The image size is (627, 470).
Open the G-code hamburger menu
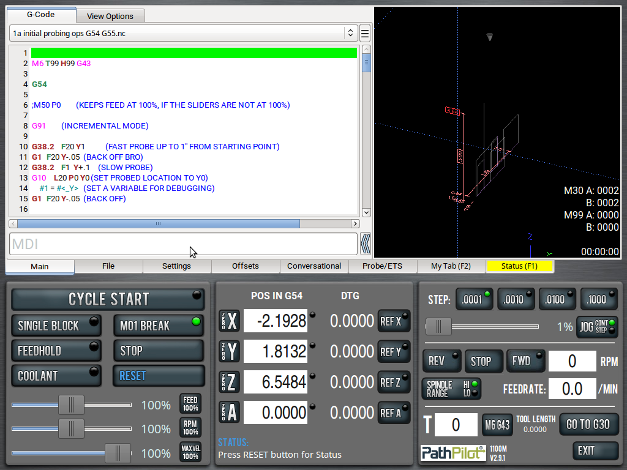(365, 33)
